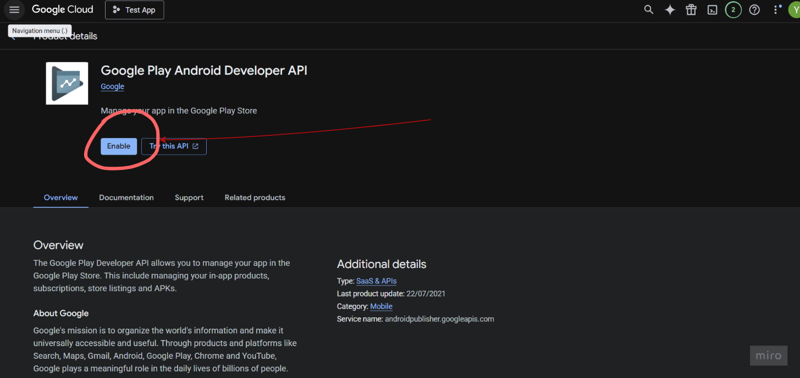The height and width of the screenshot is (378, 800).
Task: Click the last product update date 22/07/2021
Action: [x=426, y=294]
